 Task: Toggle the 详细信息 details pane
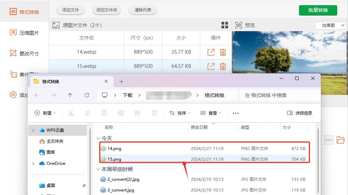pos(300,113)
